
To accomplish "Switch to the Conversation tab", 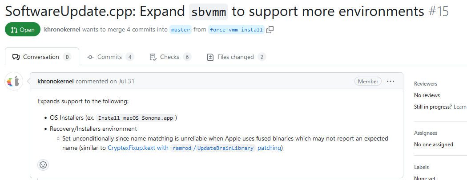I will [41, 57].
